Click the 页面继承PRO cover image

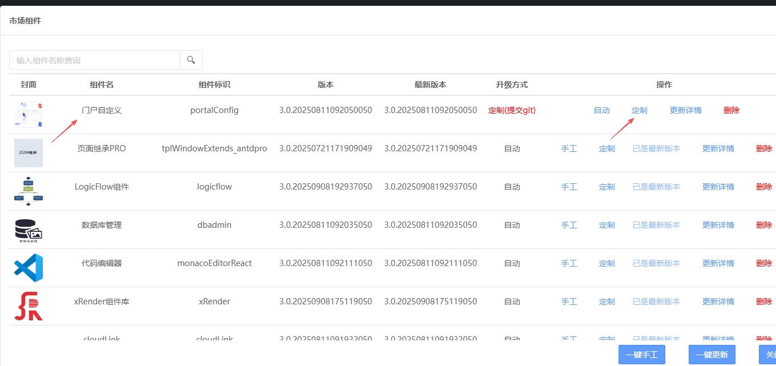click(x=29, y=153)
